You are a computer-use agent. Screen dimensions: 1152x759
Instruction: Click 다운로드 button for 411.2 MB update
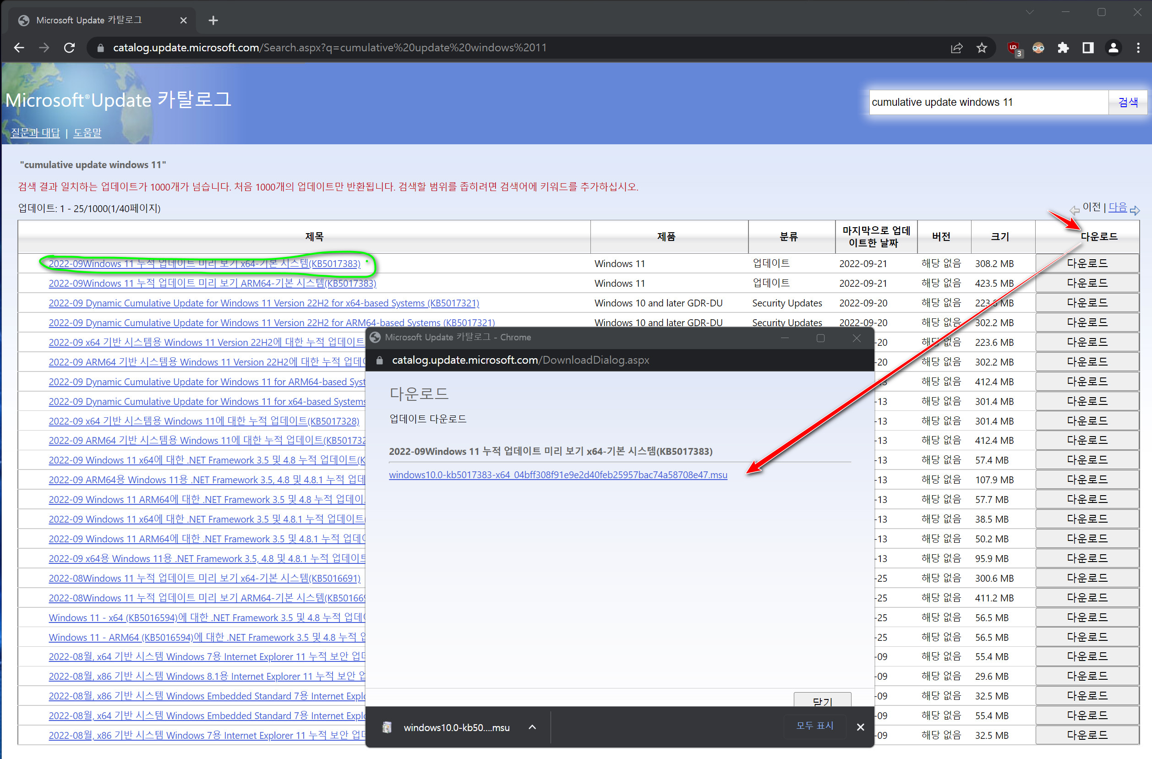click(x=1086, y=598)
